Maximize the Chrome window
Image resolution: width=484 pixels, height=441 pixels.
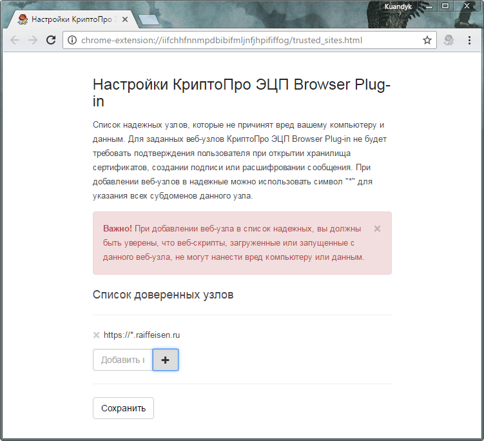445,6
